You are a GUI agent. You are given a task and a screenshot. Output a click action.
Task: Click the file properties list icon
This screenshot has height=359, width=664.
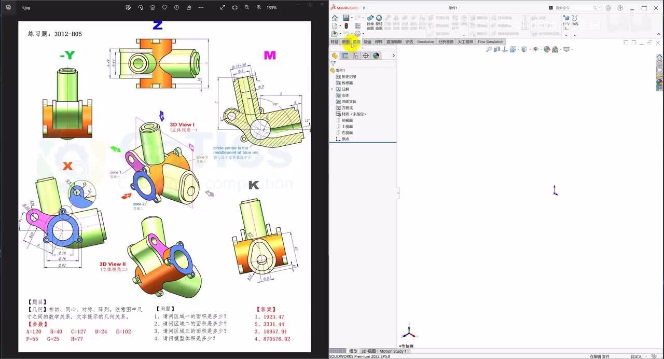pos(357,25)
